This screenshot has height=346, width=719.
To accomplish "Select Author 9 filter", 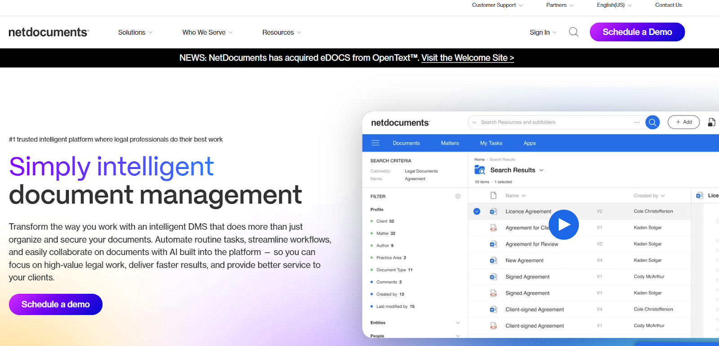I will [385, 245].
